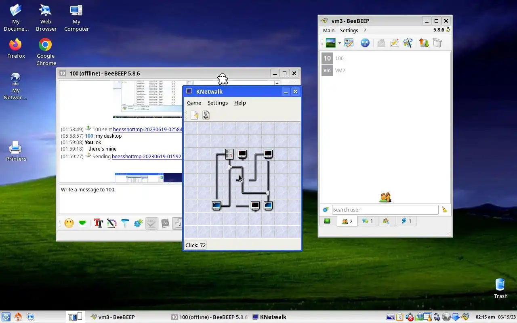Click the green down-arrow icon in chat toolbar
The height and width of the screenshot is (323, 517).
click(x=82, y=223)
